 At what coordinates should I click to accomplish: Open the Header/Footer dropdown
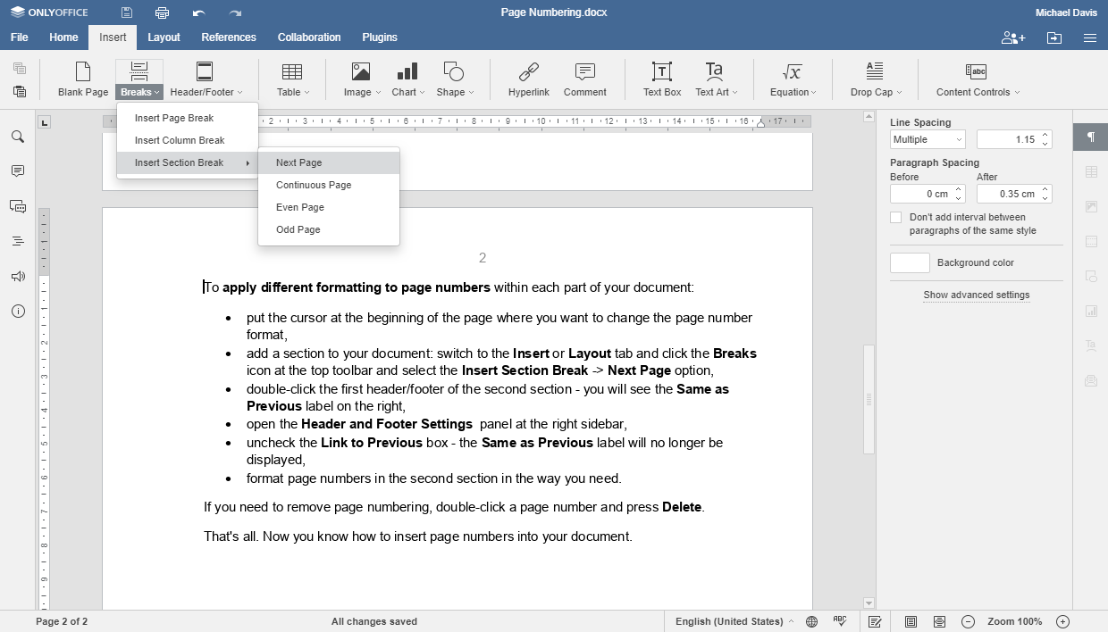click(x=206, y=92)
